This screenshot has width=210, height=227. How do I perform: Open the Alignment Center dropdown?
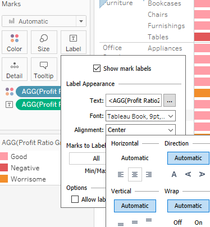140,130
